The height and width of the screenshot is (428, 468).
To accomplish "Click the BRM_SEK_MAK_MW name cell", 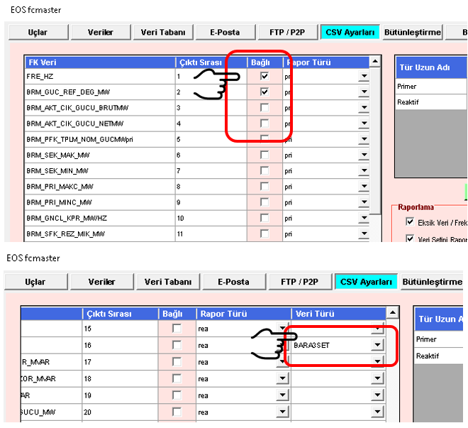I will point(100,155).
